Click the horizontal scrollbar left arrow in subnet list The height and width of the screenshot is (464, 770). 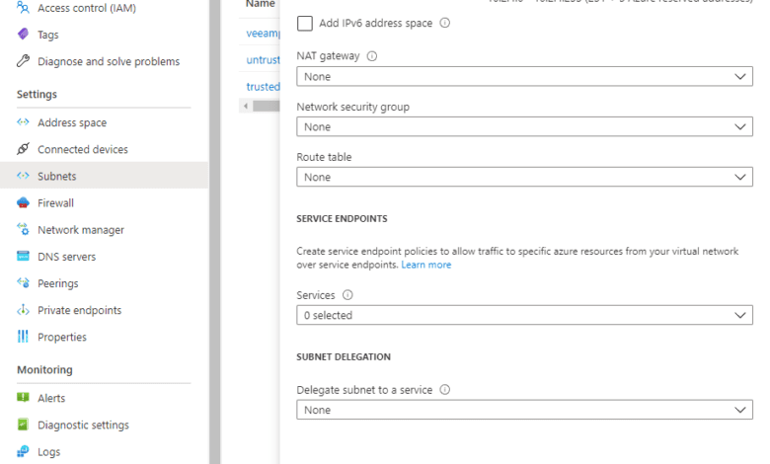(x=246, y=106)
